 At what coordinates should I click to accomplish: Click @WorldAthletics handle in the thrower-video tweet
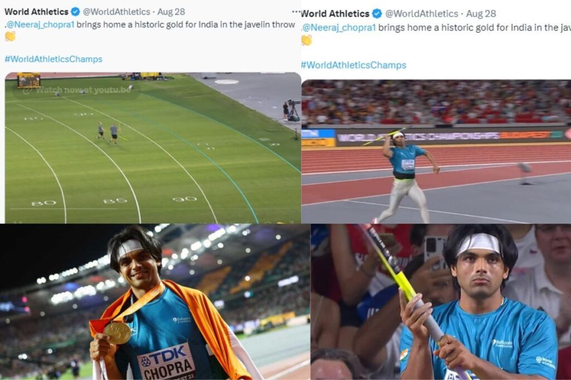(422, 14)
